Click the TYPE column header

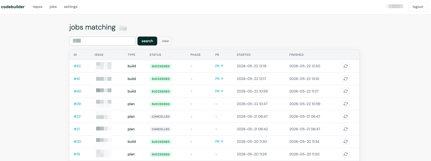[x=131, y=55]
